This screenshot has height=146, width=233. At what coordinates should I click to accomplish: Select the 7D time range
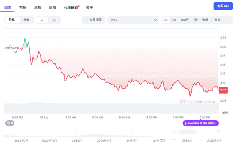[174, 20]
